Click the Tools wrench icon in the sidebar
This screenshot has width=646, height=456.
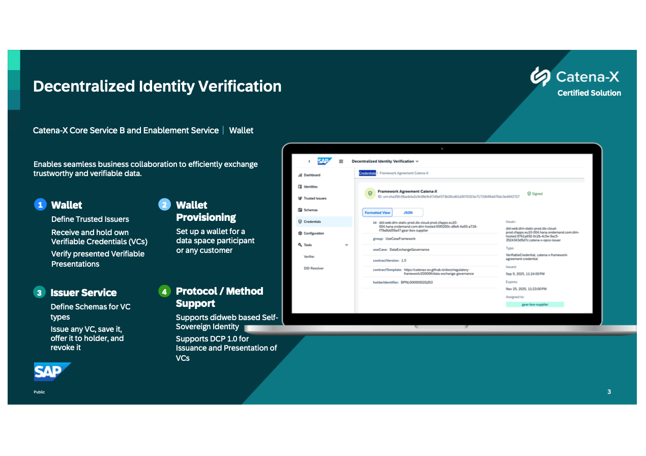pos(300,245)
